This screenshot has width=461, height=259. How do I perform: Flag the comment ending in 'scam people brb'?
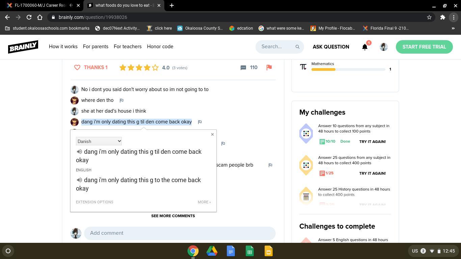[x=270, y=165]
